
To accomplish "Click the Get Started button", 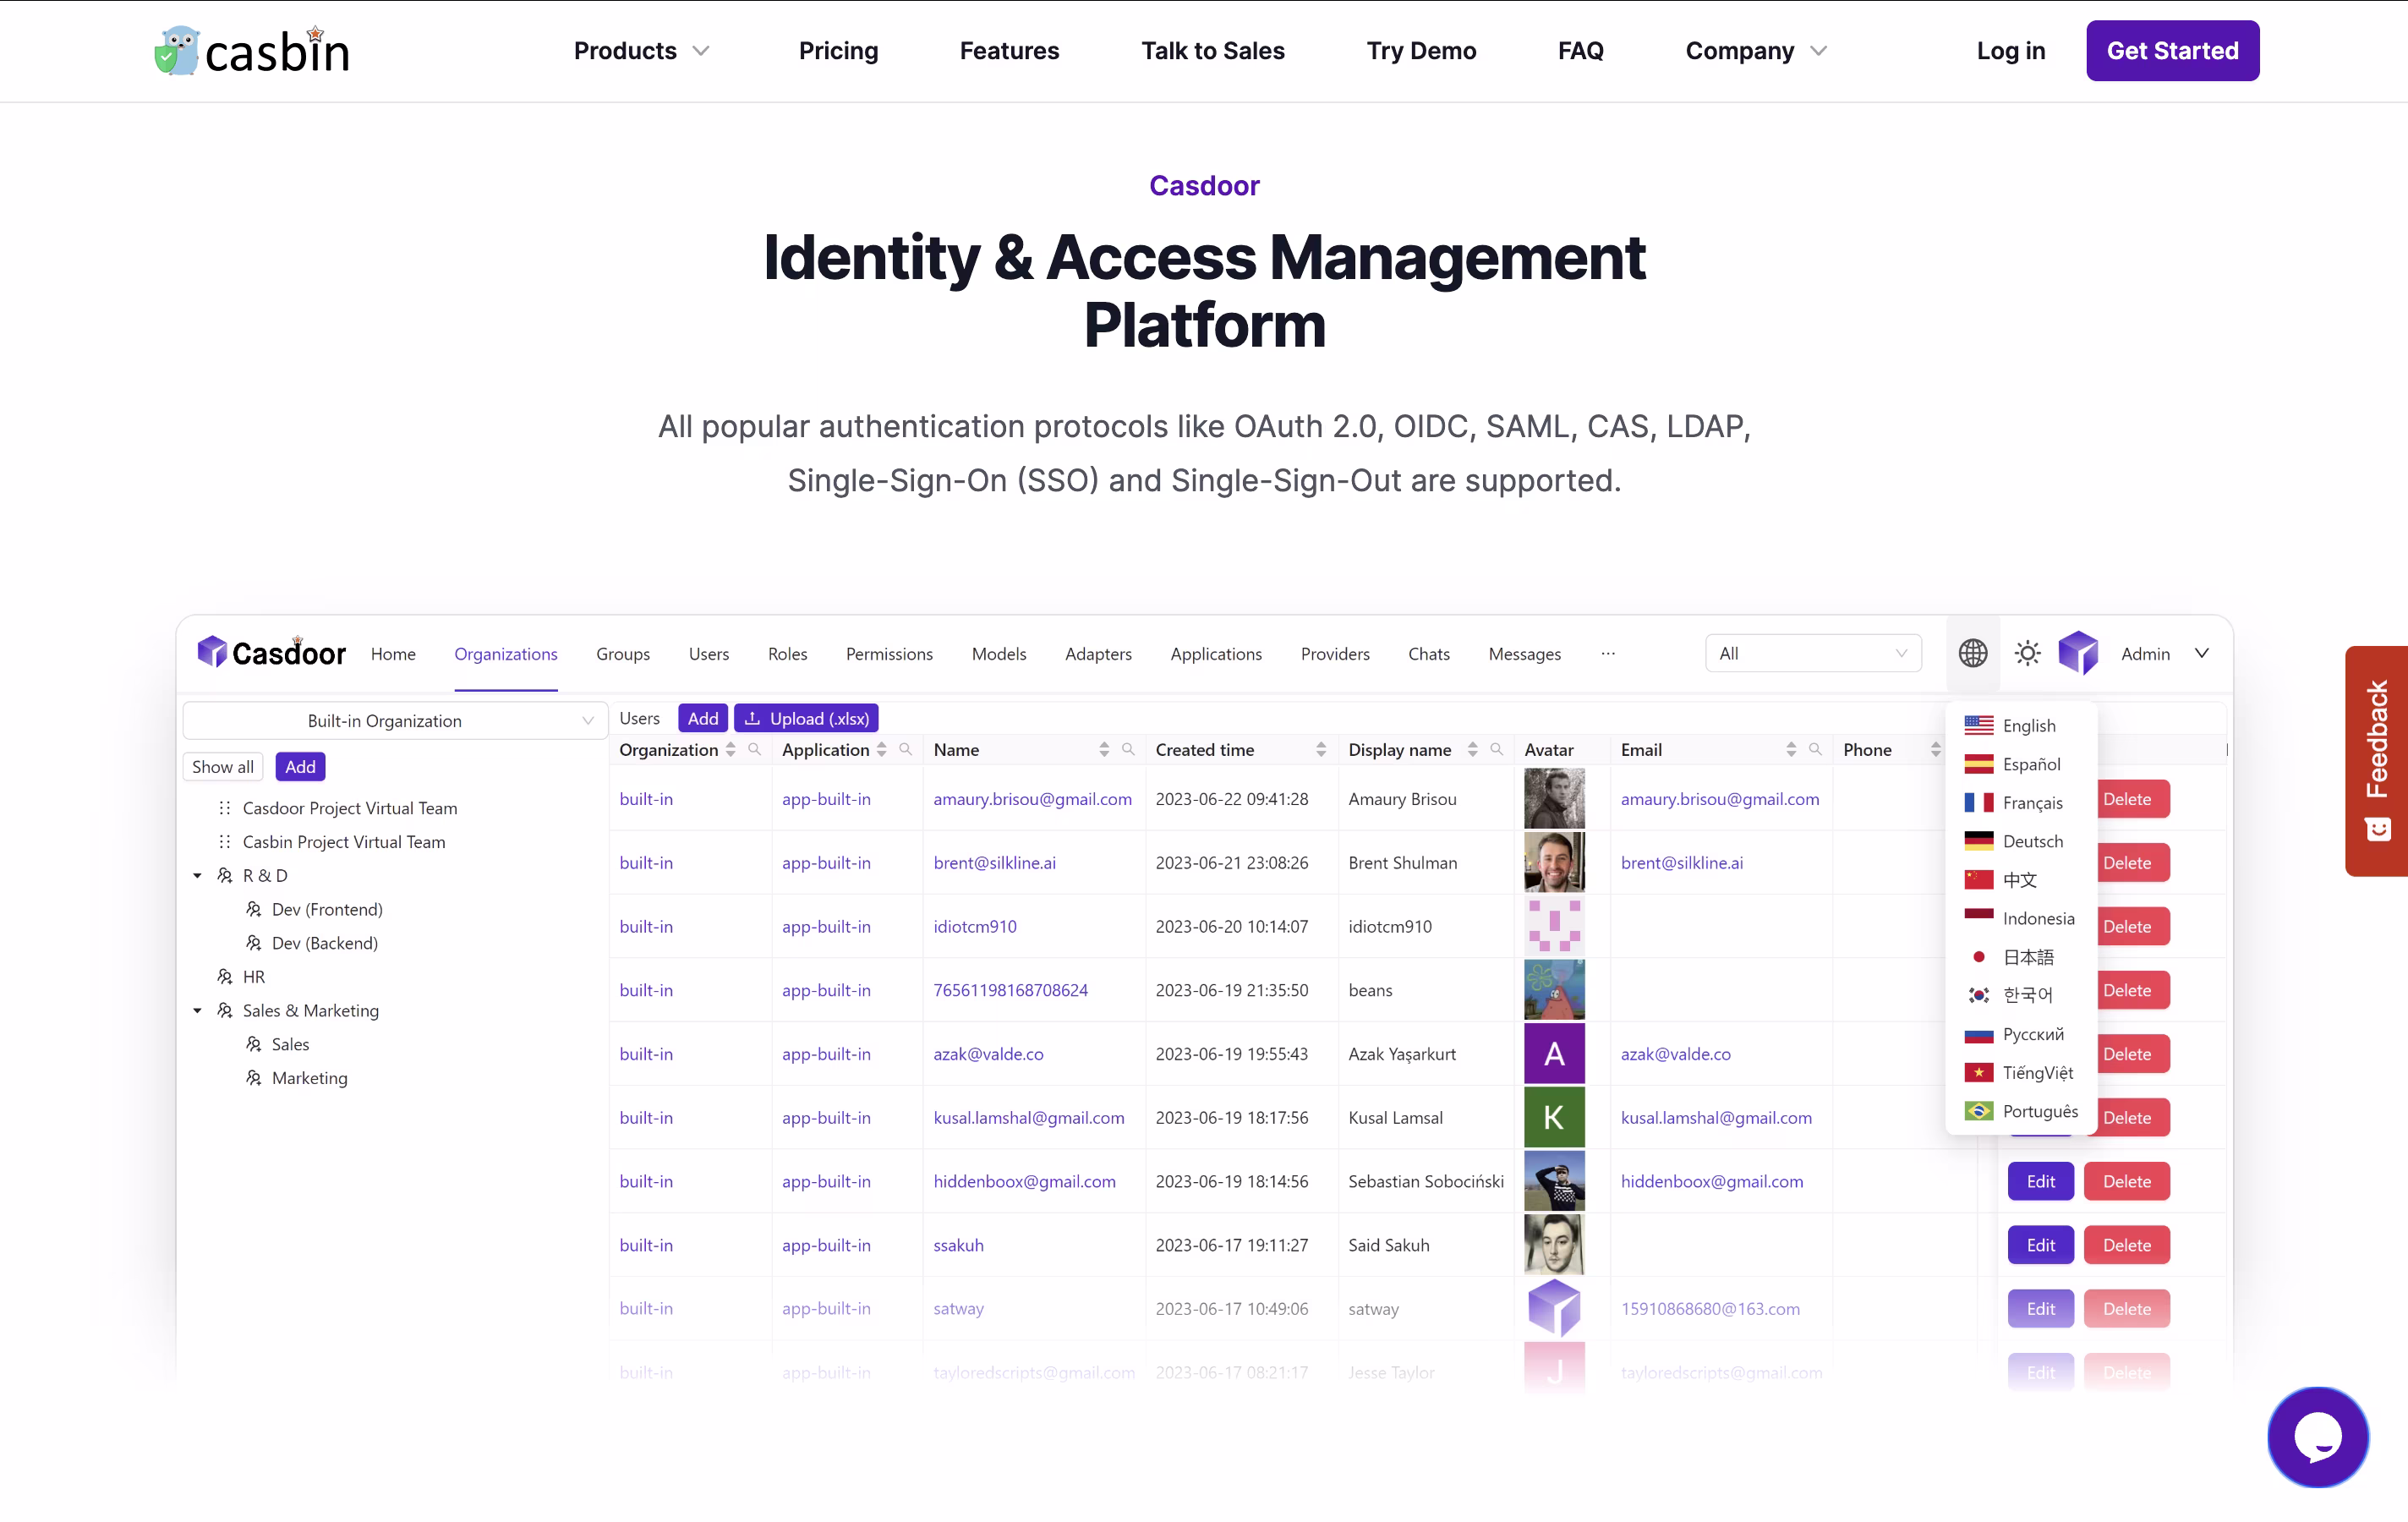I will tap(2171, 51).
